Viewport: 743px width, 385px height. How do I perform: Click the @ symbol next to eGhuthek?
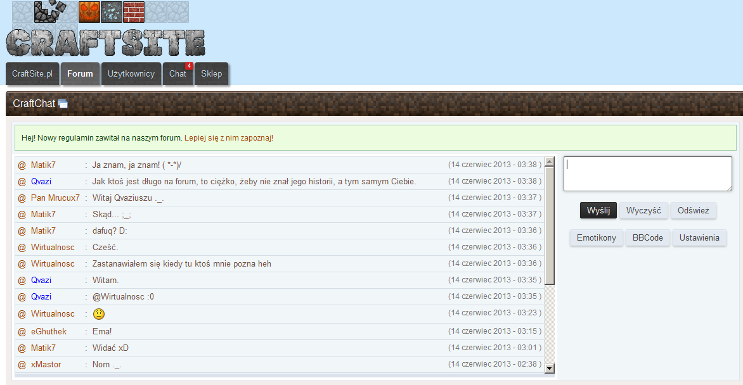[x=22, y=331]
